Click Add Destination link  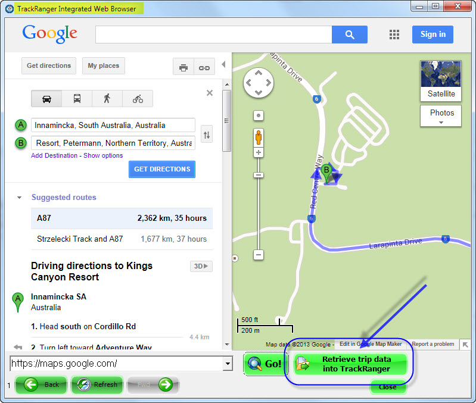(54, 155)
